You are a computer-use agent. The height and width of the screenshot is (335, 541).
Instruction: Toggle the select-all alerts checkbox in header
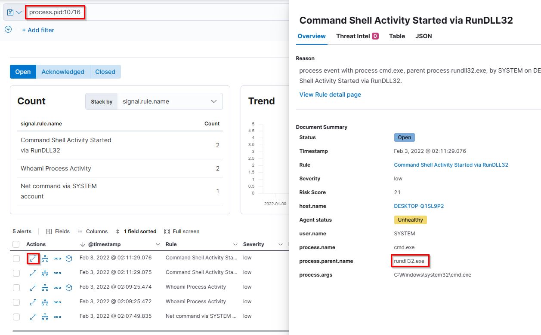point(16,244)
